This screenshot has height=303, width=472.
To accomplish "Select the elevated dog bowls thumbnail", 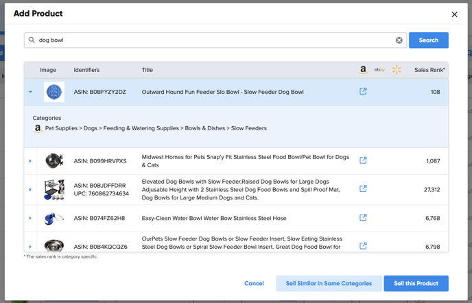I will [54, 190].
